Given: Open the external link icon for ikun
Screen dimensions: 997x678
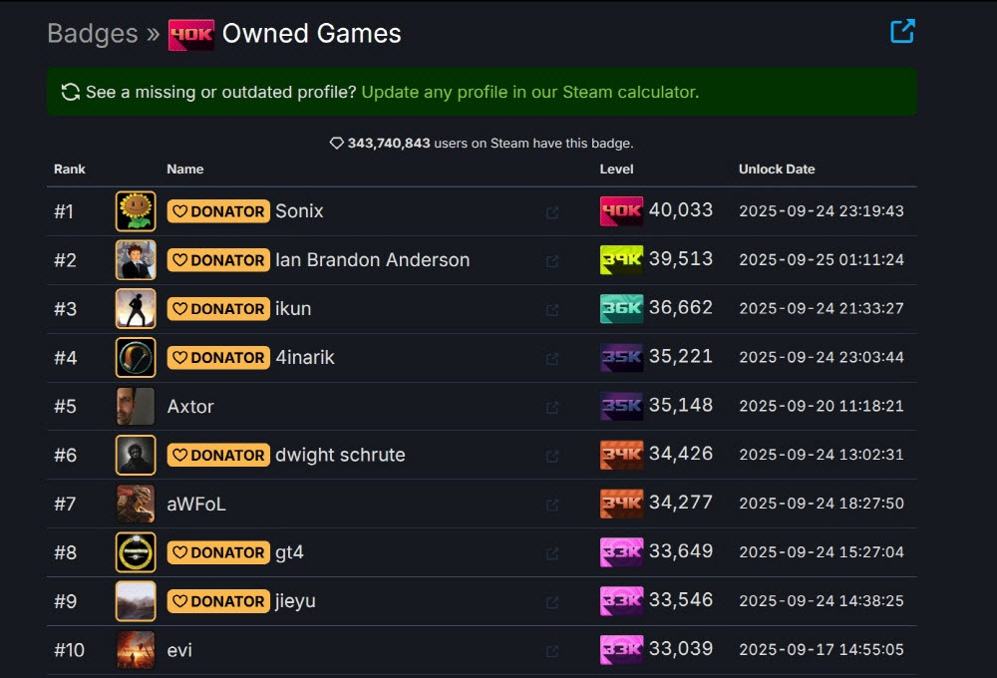Looking at the screenshot, I should tap(552, 310).
